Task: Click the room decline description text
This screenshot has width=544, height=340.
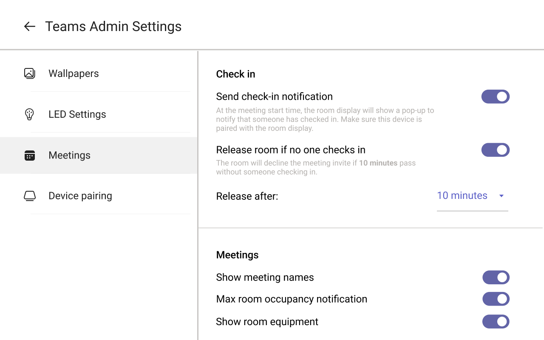Action: (316, 167)
